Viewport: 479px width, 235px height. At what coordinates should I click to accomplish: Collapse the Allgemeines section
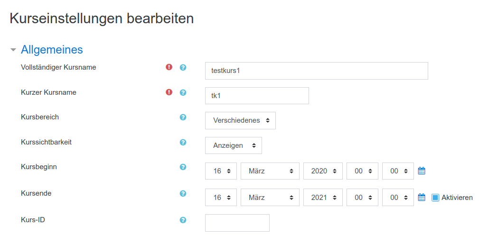point(13,50)
